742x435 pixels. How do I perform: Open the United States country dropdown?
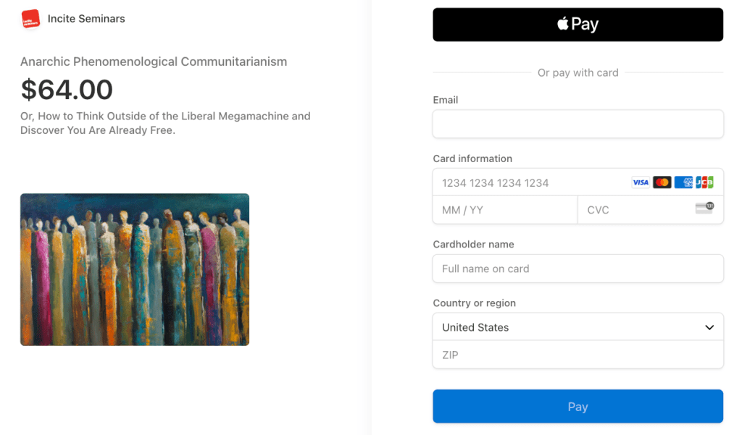click(x=565, y=327)
